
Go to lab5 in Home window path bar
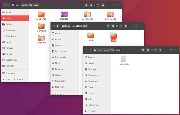tap(36, 5)
